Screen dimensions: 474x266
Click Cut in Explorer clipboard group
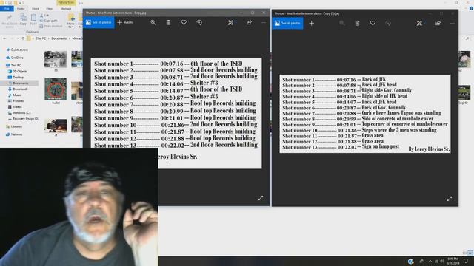[x=44, y=15]
